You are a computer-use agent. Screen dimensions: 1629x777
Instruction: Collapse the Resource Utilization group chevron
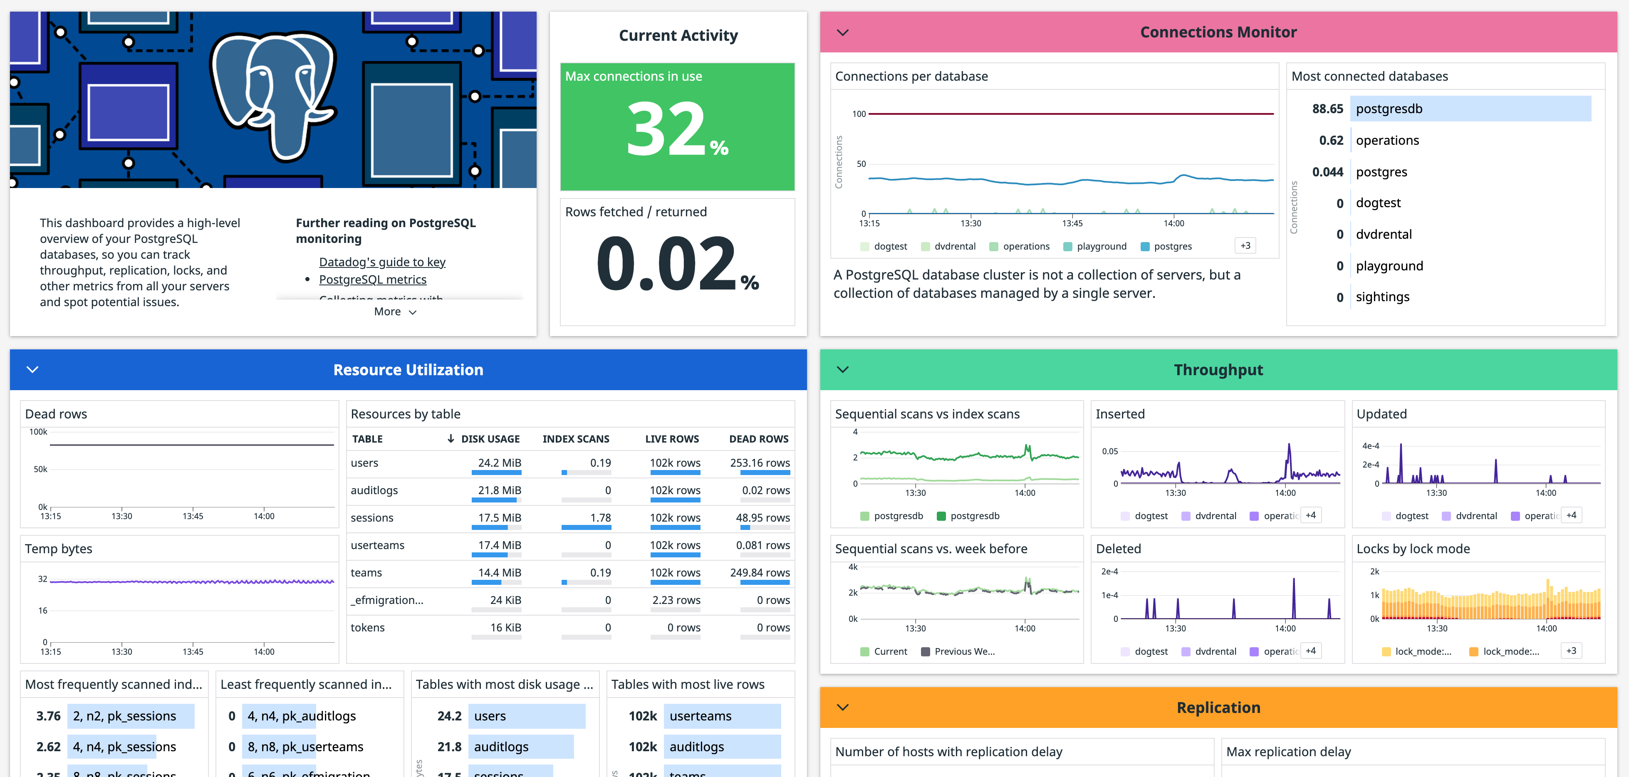click(x=32, y=370)
